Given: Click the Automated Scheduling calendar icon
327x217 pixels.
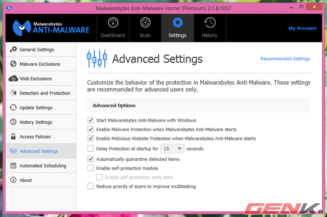Looking at the screenshot, I should point(13,165).
